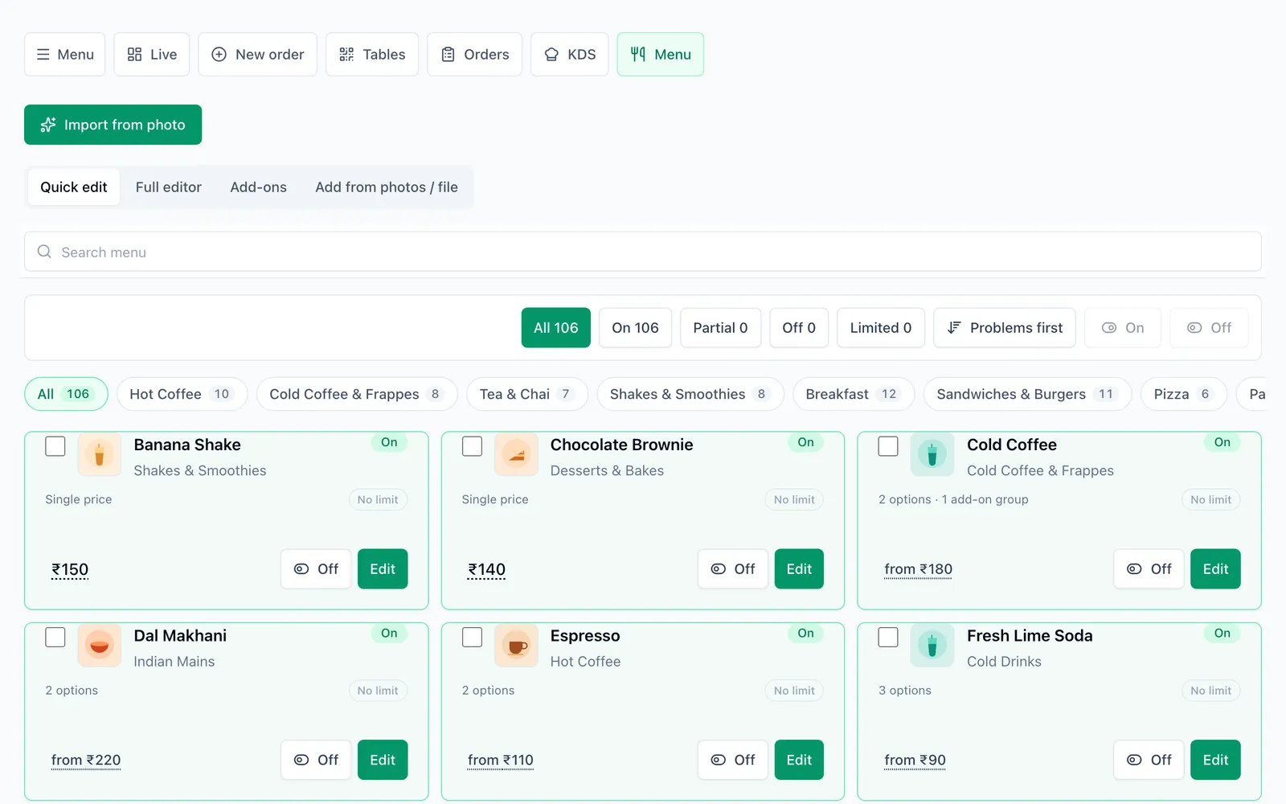The width and height of the screenshot is (1286, 804).
Task: Click Fresh Lime Soda thumbnail
Action: (932, 646)
